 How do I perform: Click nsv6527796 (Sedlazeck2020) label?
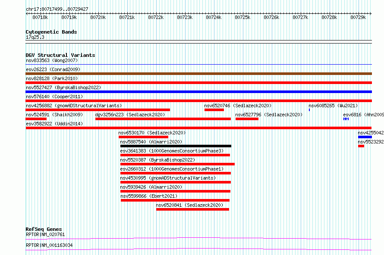coord(269,115)
